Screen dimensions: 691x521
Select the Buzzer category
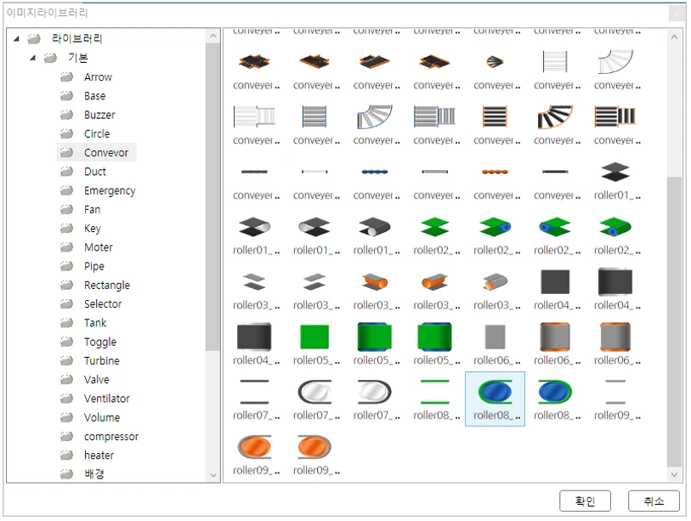point(99,115)
